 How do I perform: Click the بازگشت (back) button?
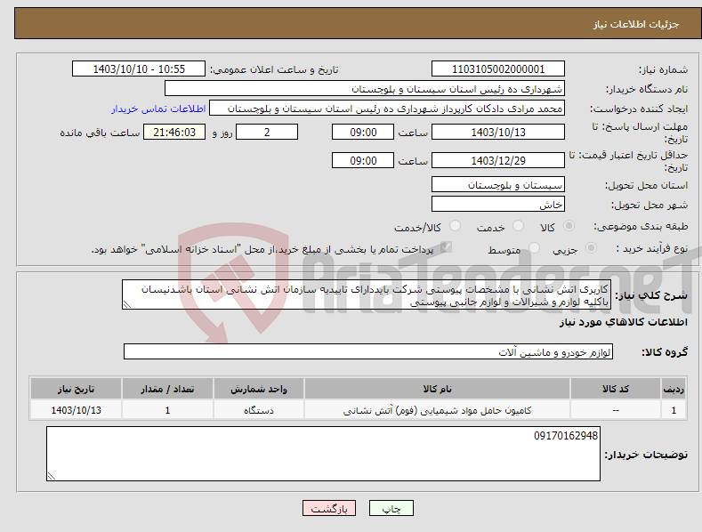329,508
